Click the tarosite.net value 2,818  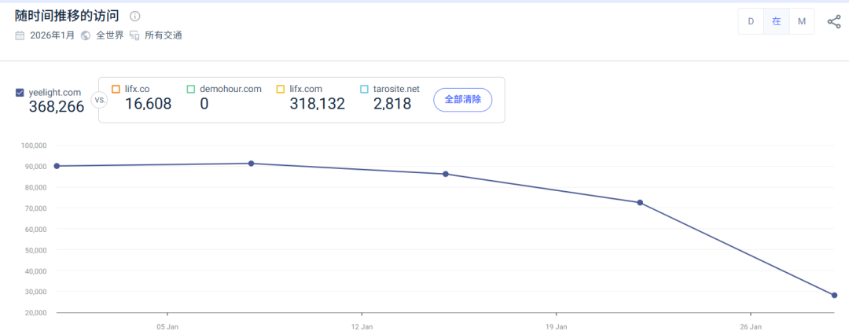(x=392, y=104)
